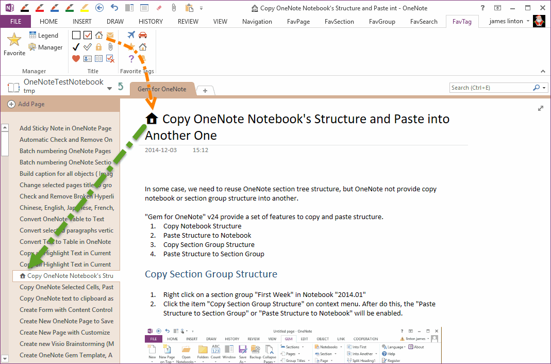Remove title tag with the red-X checkbox icon
The image size is (551, 364).
(110, 59)
